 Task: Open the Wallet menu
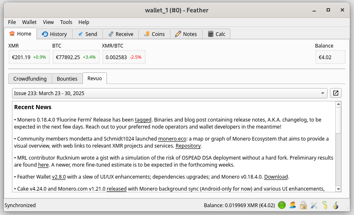pos(29,22)
